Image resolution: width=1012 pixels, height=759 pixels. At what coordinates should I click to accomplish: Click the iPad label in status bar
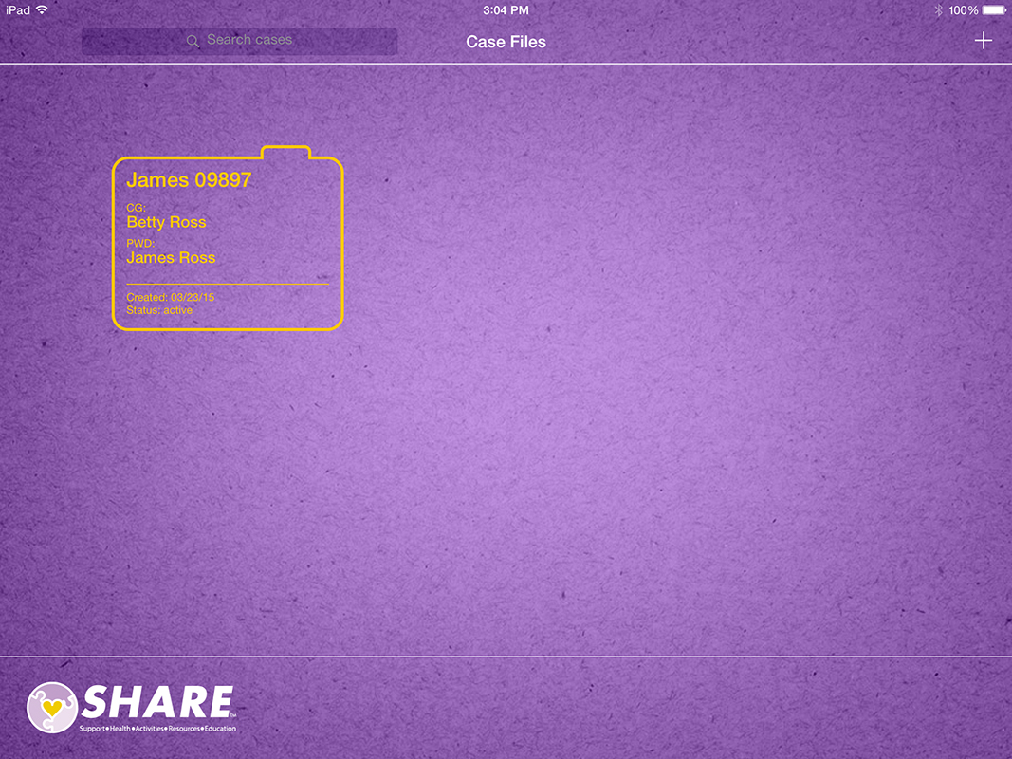click(18, 10)
